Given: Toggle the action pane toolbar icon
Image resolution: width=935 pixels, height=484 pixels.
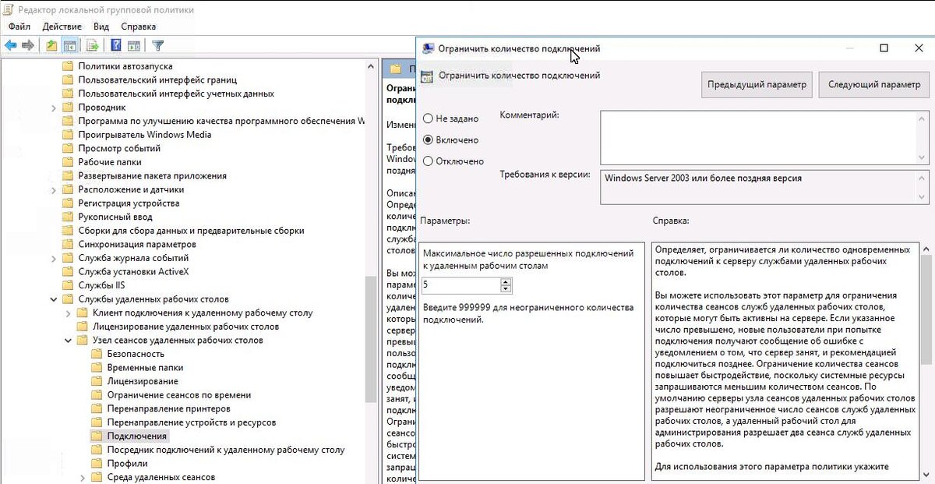Looking at the screenshot, I should 134,45.
